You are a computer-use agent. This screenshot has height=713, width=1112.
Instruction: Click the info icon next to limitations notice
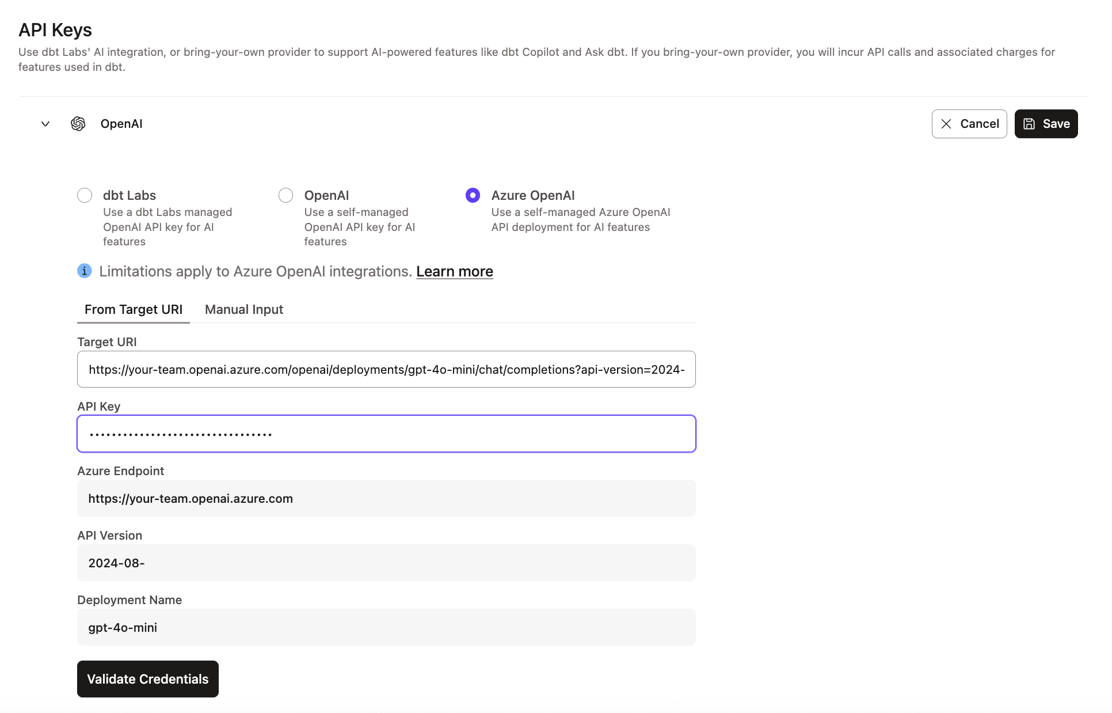tap(84, 271)
